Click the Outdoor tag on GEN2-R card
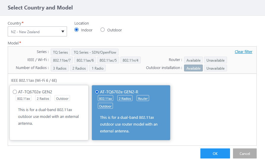 click(105, 106)
